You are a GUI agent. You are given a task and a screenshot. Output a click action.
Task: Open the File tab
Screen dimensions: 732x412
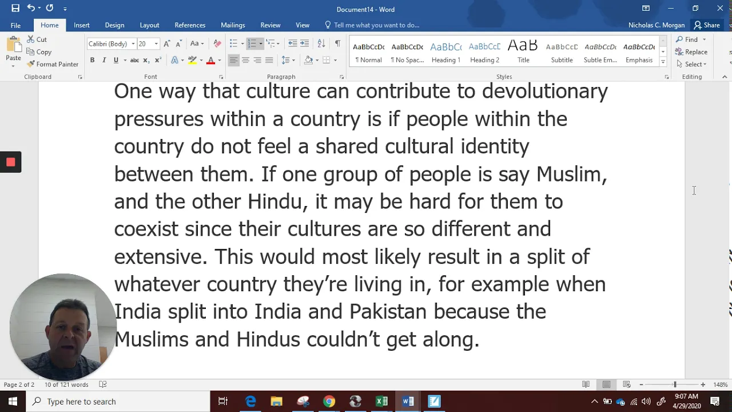coord(15,25)
